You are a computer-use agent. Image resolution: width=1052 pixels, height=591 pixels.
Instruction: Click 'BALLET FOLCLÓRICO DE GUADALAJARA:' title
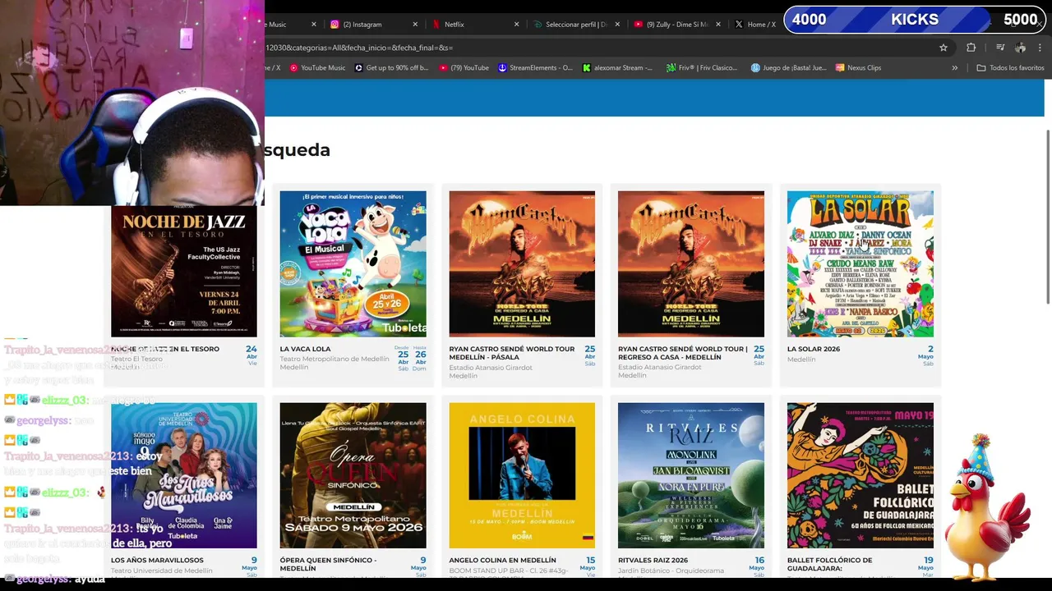point(829,564)
